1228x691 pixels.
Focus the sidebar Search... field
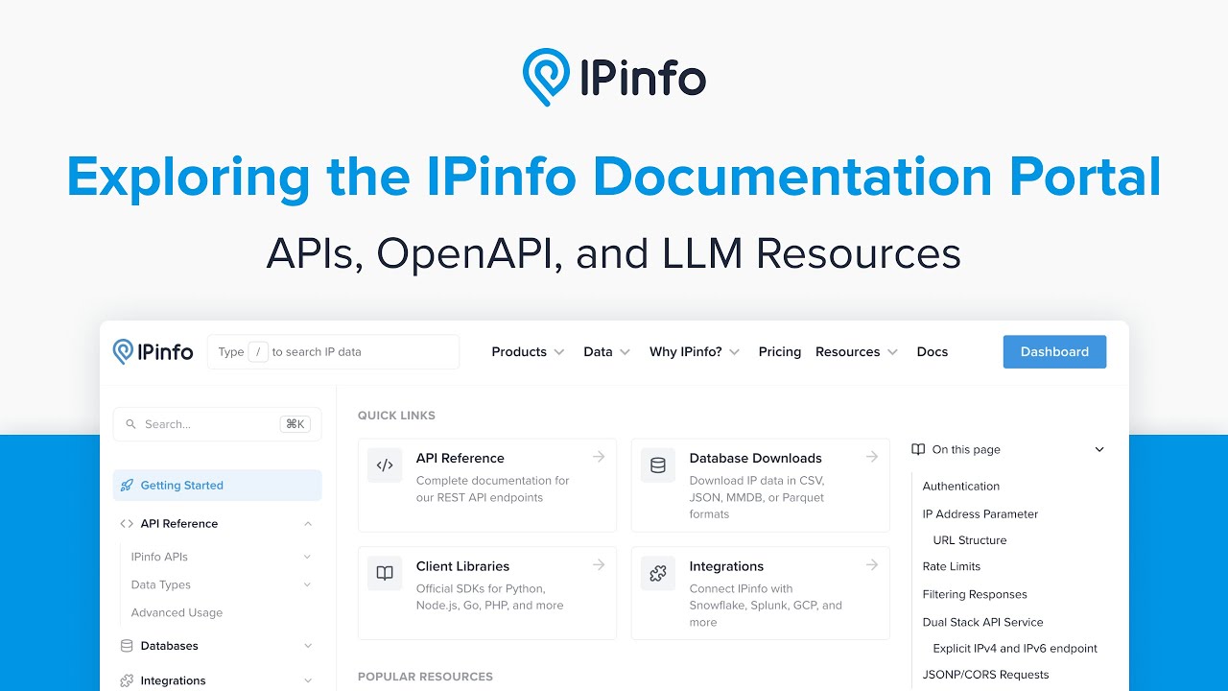217,424
